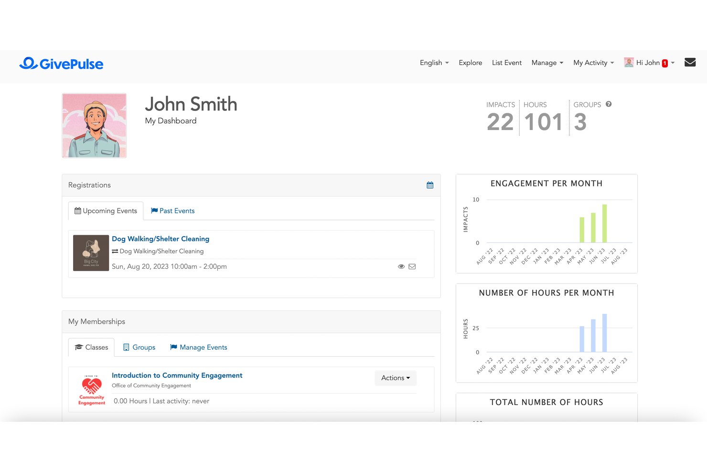Click the event date Sun, Aug 20, 2023
707x472 pixels.
tap(169, 266)
